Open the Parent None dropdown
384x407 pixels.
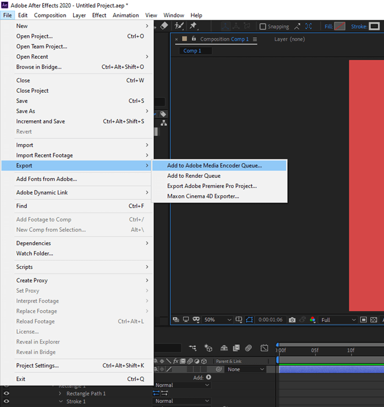245,369
